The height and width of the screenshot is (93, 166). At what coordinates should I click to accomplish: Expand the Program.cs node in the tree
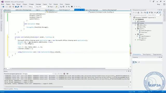[x=135, y=40]
